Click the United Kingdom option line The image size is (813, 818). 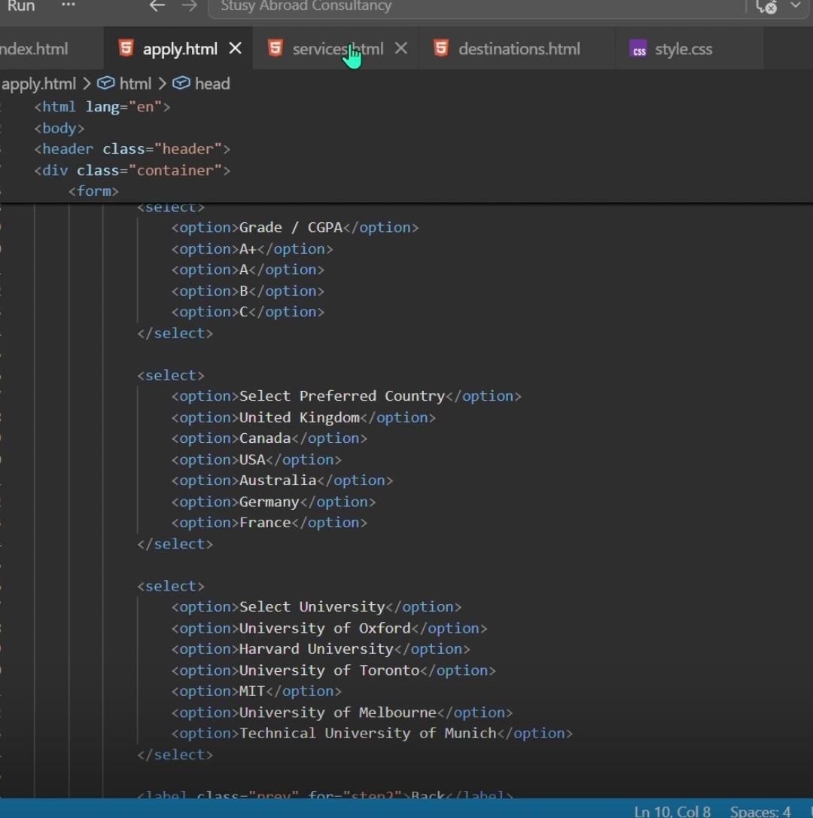point(303,418)
